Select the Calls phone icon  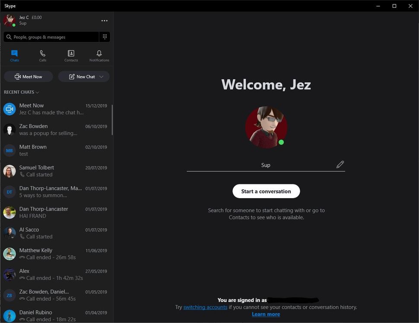[x=42, y=53]
